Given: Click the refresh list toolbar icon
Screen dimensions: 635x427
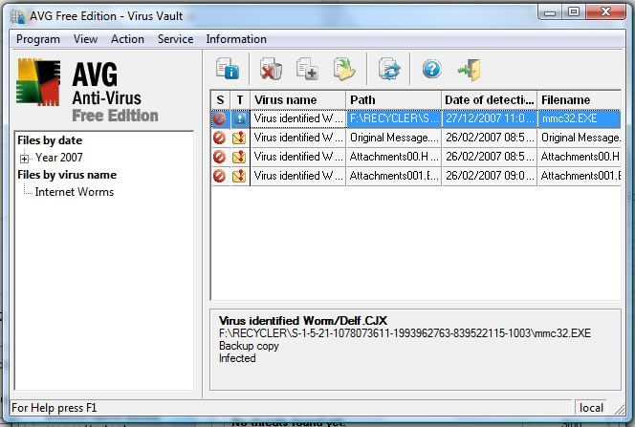Looking at the screenshot, I should coord(389,69).
